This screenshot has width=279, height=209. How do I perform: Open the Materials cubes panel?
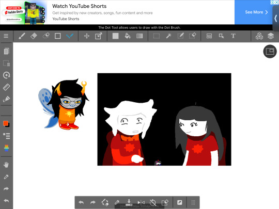click(x=259, y=36)
